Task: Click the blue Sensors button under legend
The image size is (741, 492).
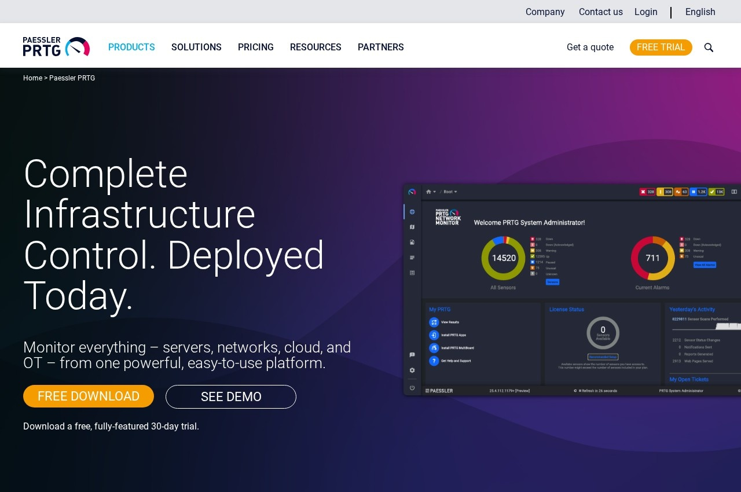Action: [552, 282]
